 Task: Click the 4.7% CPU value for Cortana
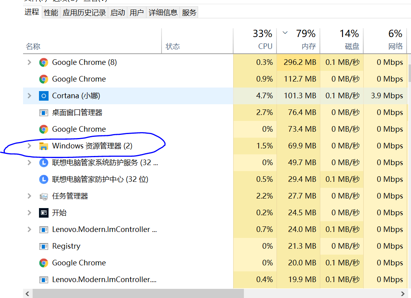pyautogui.click(x=264, y=96)
